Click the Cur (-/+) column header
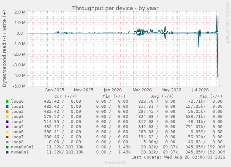The image size is (231, 167). coord(65,96)
